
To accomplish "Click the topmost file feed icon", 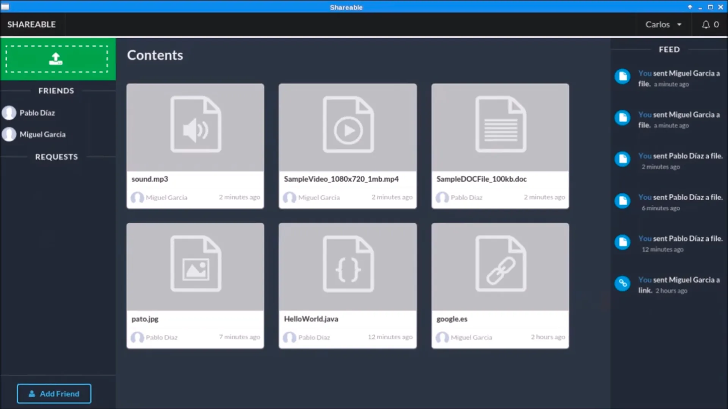I will tap(622, 76).
